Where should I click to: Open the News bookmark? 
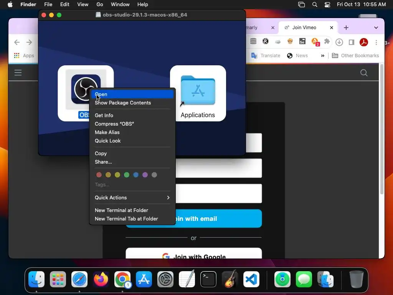tap(297, 55)
